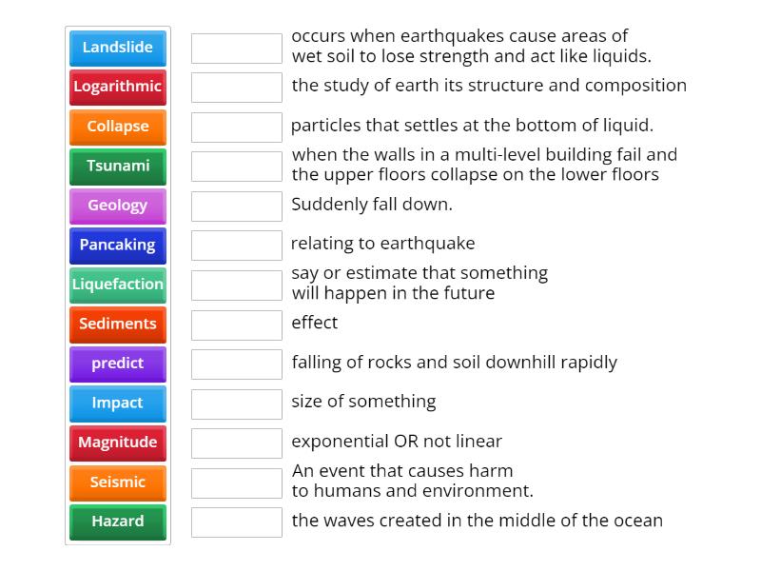Click the empty box beside size of something
This screenshot has width=761, height=571.
click(236, 403)
